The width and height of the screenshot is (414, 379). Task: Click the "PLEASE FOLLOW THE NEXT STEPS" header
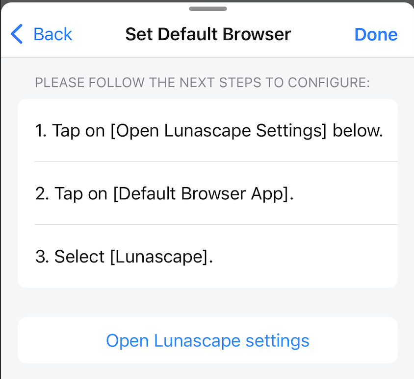click(x=202, y=82)
